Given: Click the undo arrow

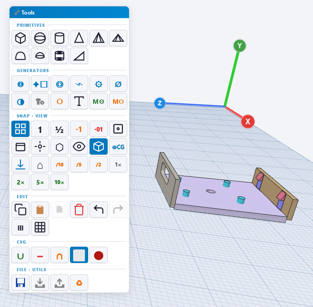Looking at the screenshot, I should pyautogui.click(x=99, y=210).
